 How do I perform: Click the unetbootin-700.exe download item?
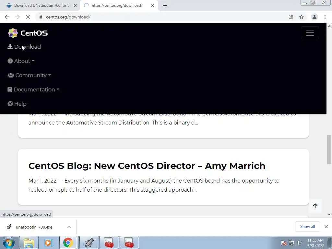[x=34, y=227]
